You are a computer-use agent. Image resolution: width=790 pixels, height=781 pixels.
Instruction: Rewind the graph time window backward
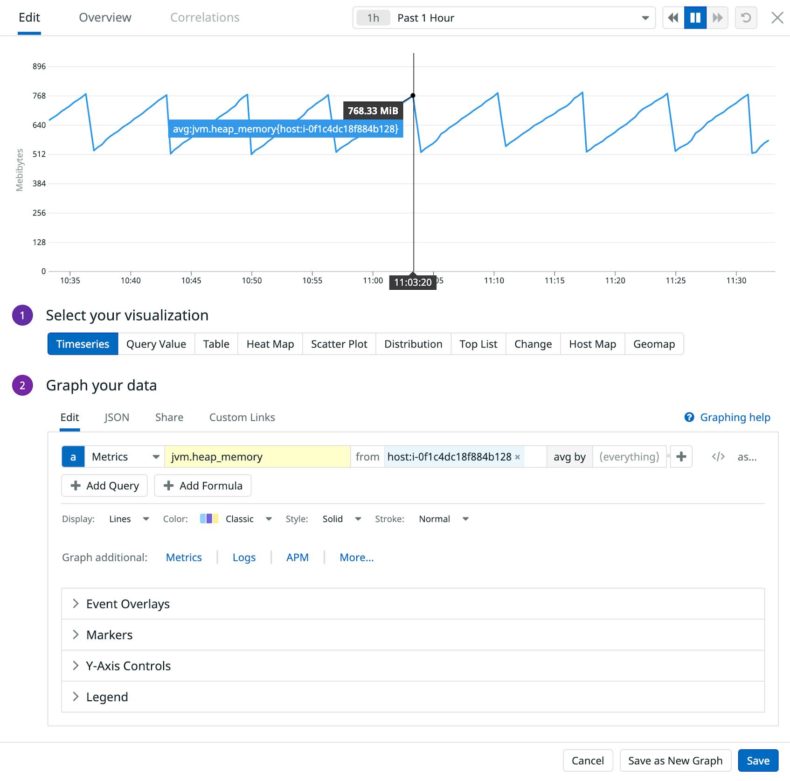pyautogui.click(x=673, y=17)
